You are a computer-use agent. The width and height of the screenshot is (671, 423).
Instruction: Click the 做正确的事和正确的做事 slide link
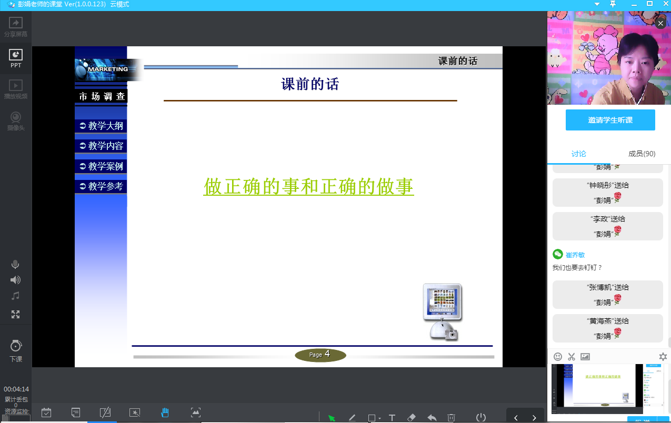pyautogui.click(x=308, y=187)
